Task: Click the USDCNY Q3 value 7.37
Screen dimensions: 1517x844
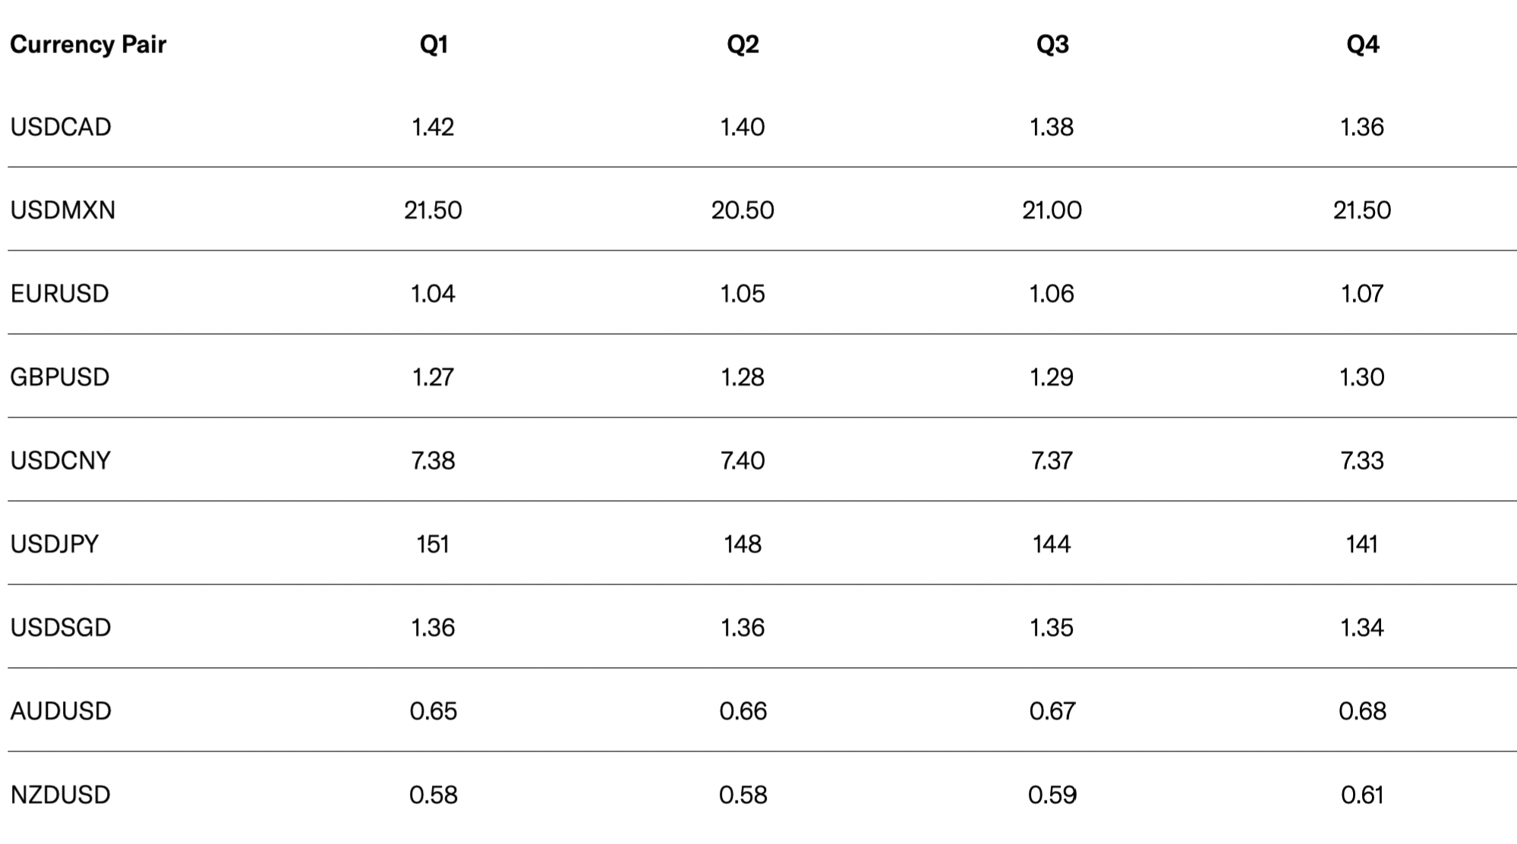Action: [1052, 461]
